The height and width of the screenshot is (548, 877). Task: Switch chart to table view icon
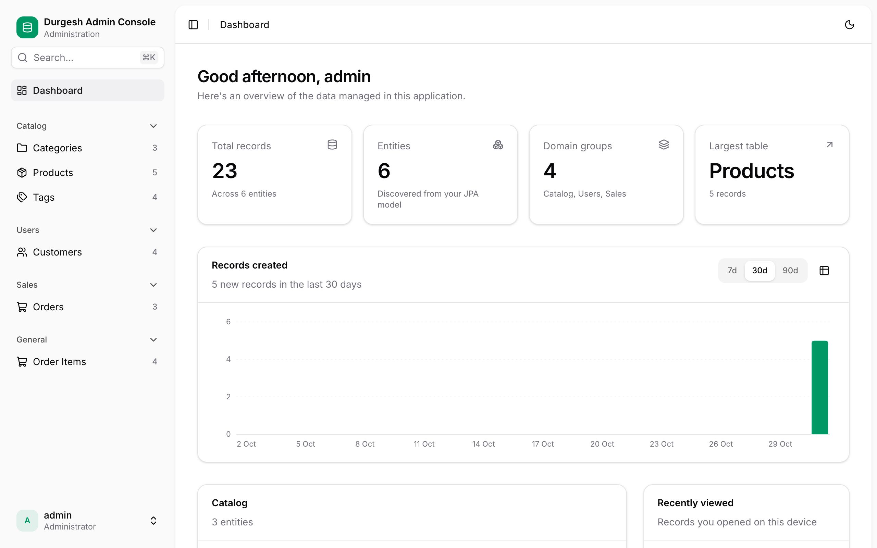click(x=824, y=270)
